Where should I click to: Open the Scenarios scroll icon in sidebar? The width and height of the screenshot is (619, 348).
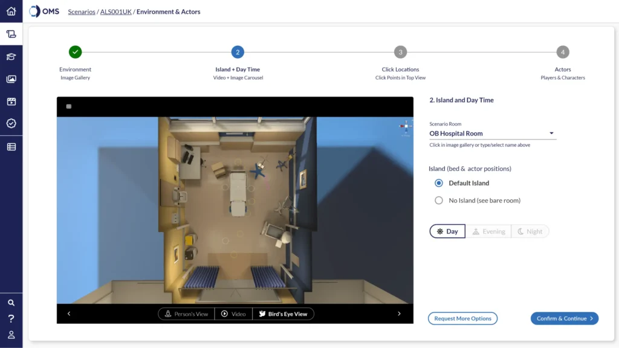[11, 34]
